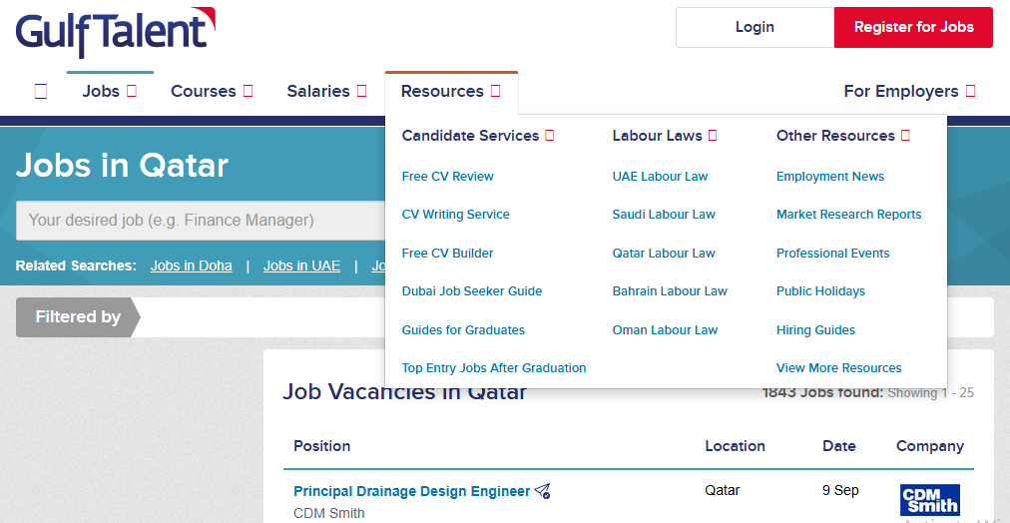Click the 9 Sep date cell
This screenshot has height=523, width=1010.
tap(840, 491)
